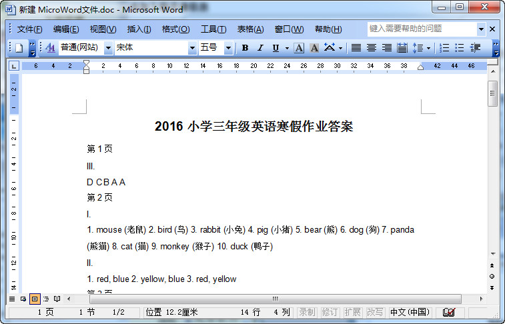This screenshot has width=505, height=324.
Task: Open style dropdown showing 普通(网站)
Action: [109, 48]
